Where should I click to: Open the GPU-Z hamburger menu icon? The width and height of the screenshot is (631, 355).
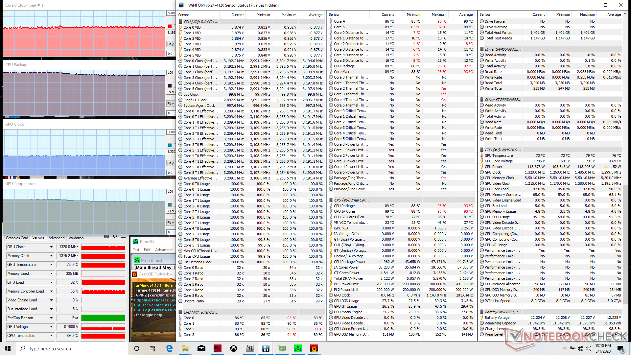[123, 237]
